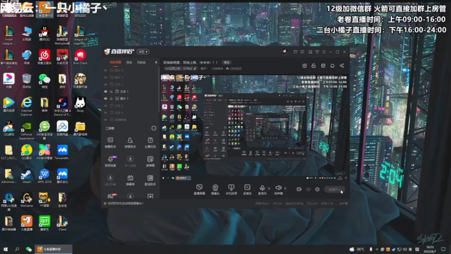Open the Stray game desktop icon
Viewport: 451px width, 254px height.
pyautogui.click(x=80, y=104)
